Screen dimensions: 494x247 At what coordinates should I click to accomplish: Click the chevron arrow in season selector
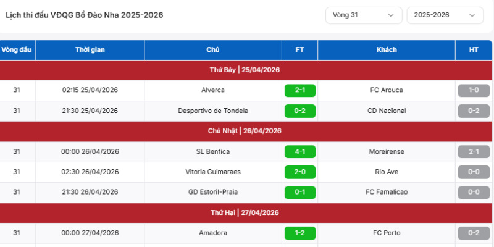click(x=472, y=15)
